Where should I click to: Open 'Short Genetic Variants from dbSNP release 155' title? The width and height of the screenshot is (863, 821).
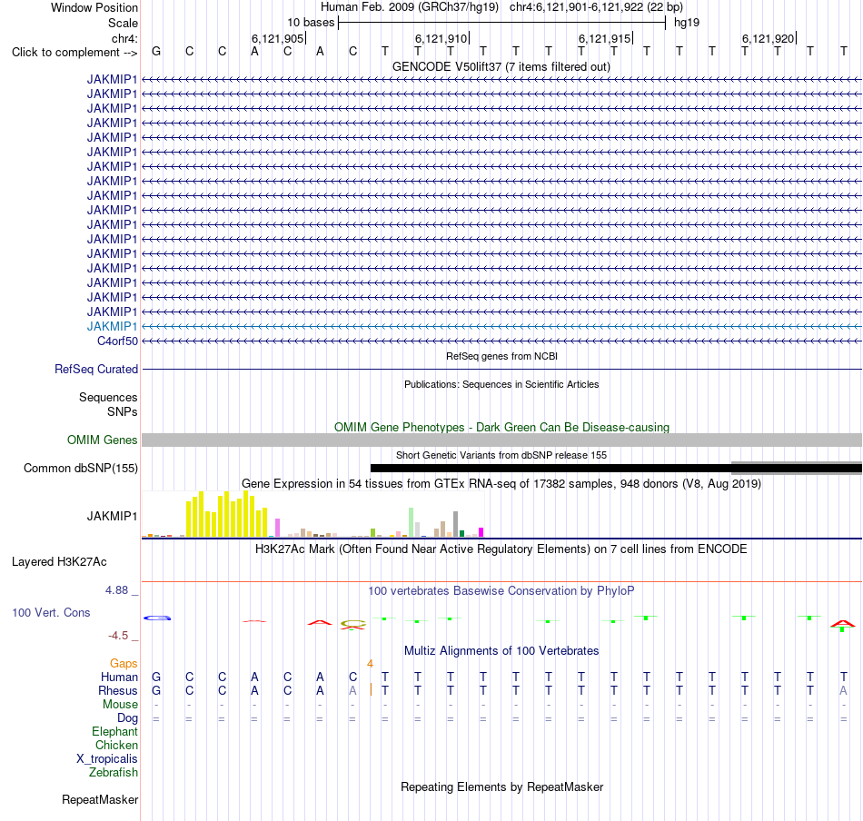pos(501,456)
